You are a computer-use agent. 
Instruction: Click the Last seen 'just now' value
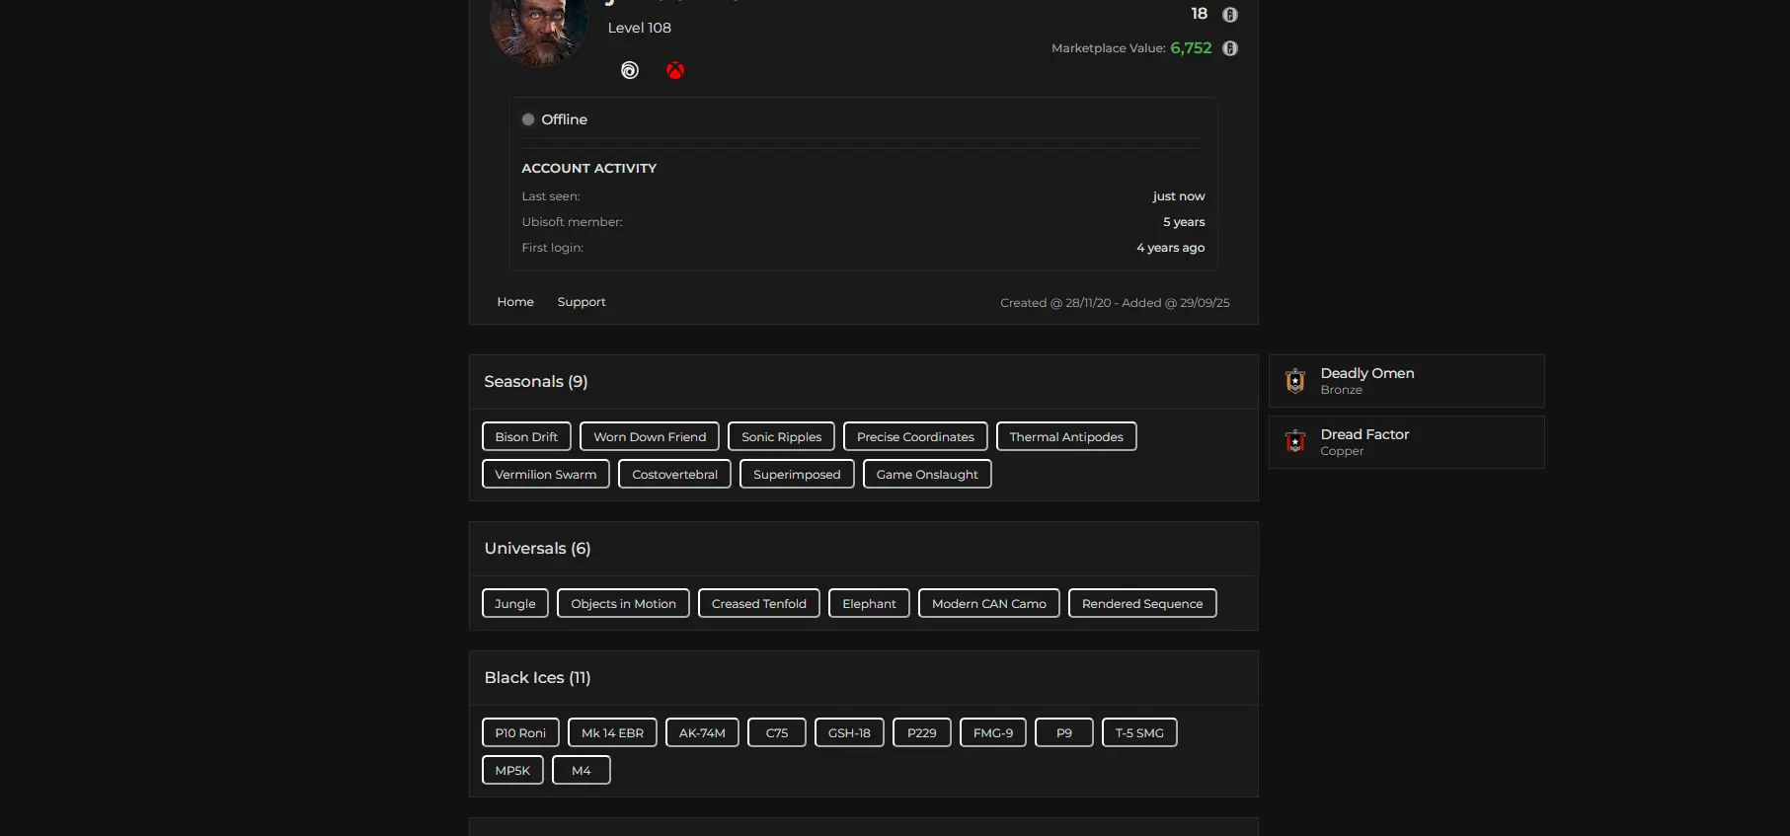click(1179, 196)
